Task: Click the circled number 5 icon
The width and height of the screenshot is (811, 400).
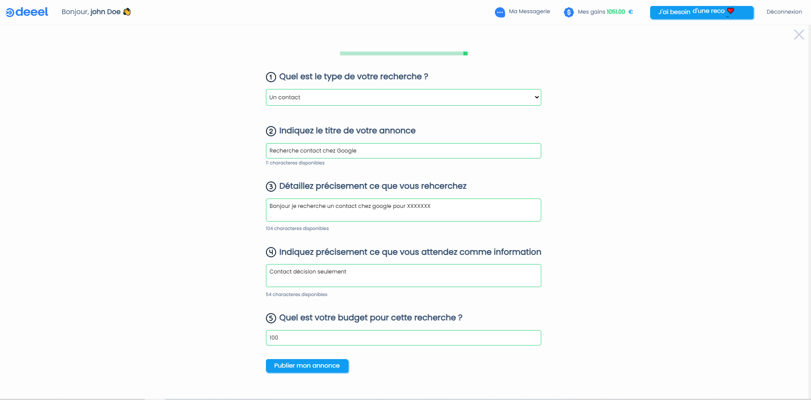Action: click(x=271, y=318)
